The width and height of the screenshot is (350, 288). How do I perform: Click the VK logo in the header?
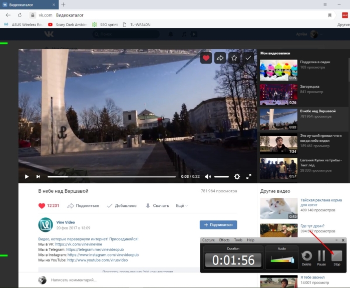point(49,34)
